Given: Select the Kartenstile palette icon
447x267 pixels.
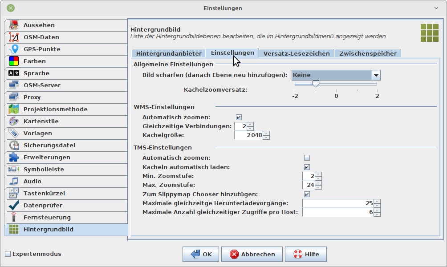Looking at the screenshot, I should click(14, 121).
